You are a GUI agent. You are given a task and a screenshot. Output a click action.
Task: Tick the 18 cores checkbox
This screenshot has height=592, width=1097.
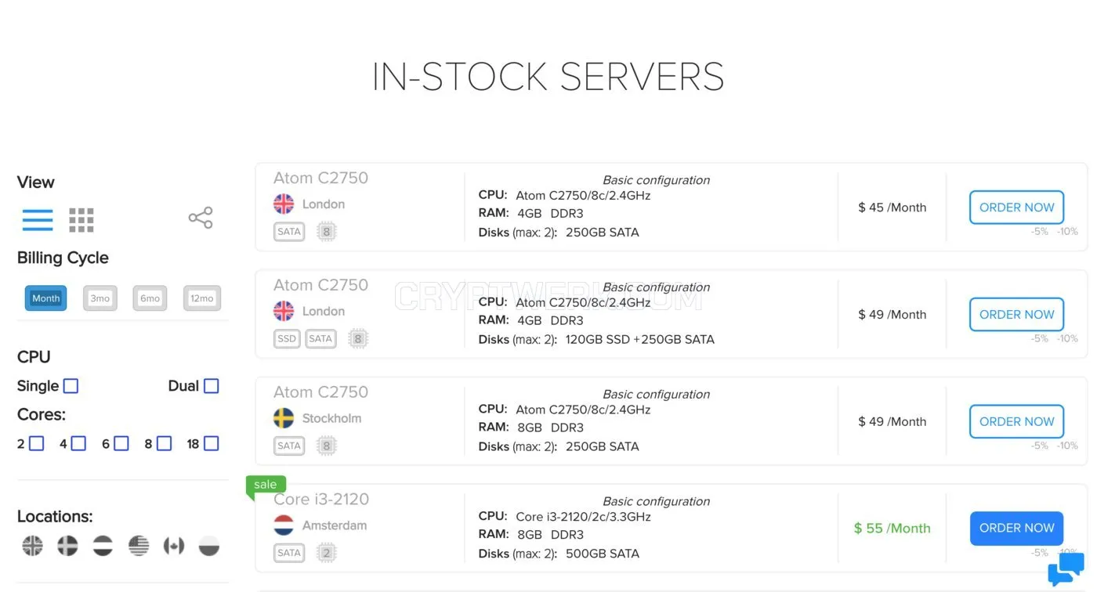tap(211, 444)
